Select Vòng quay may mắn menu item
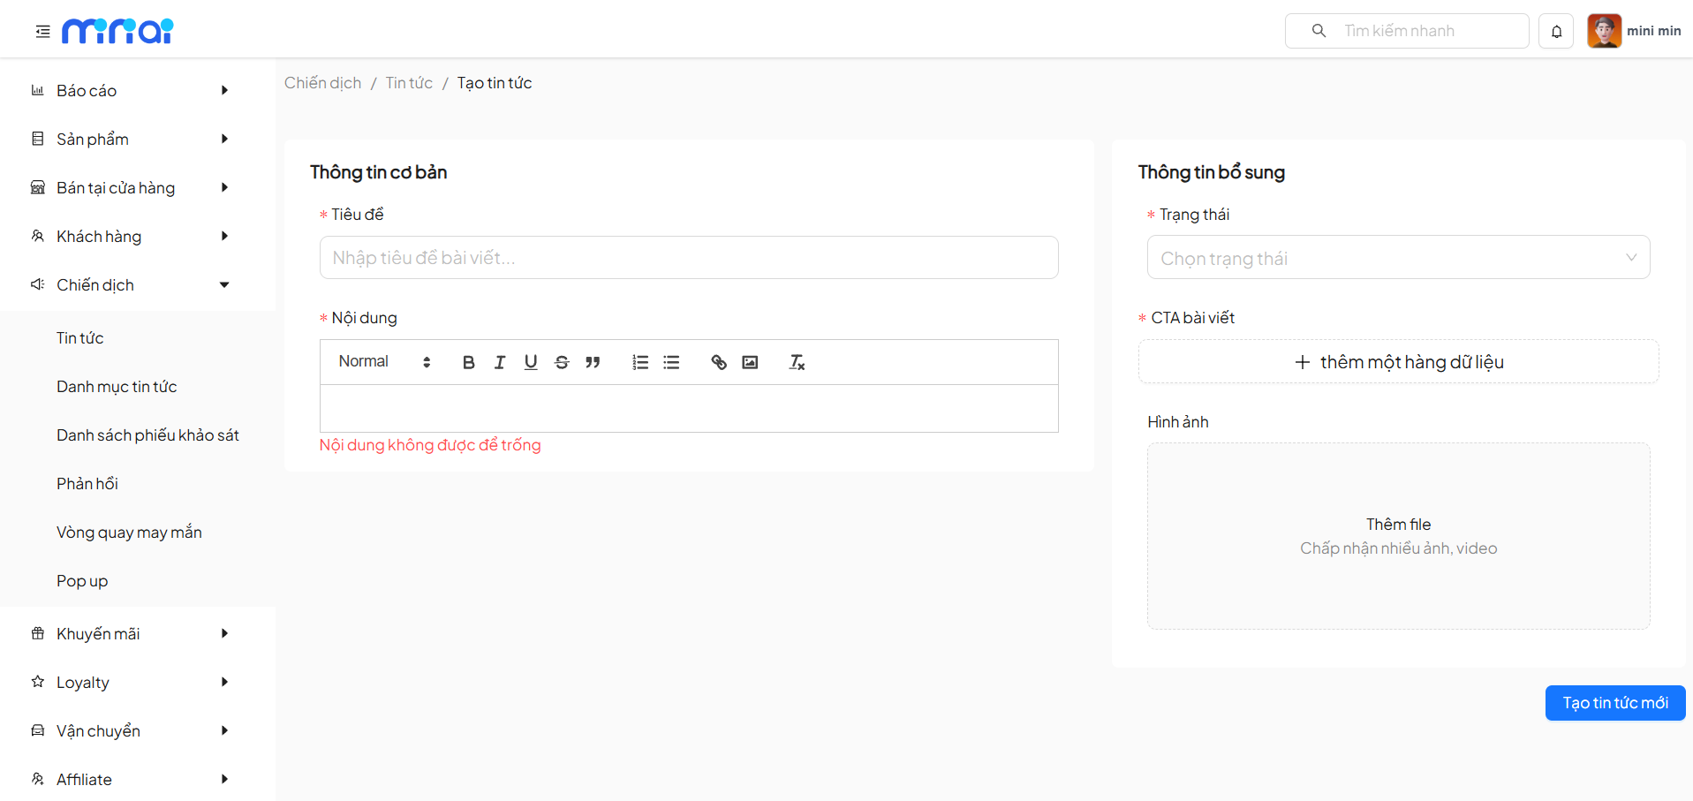The image size is (1693, 801). [x=129, y=533]
